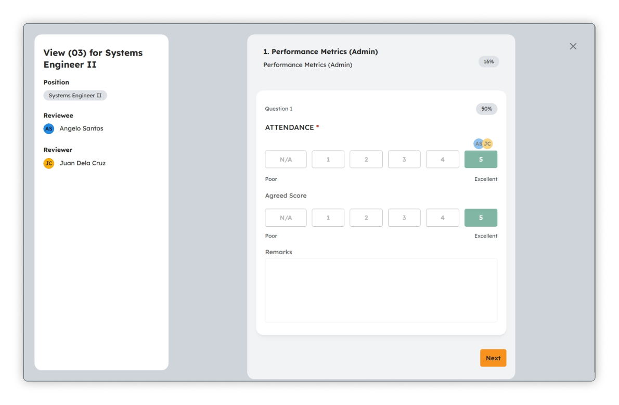
Task: Select rating 1 for Attendance
Action: pos(328,160)
